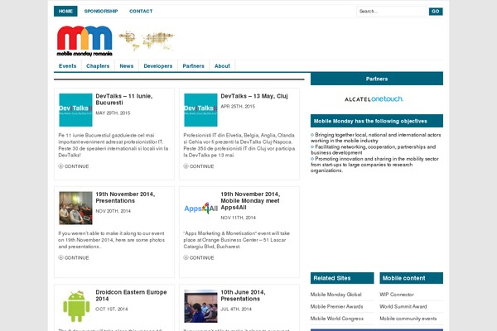Open Mobile Premier Awards link
This screenshot has width=497, height=331.
[336, 307]
